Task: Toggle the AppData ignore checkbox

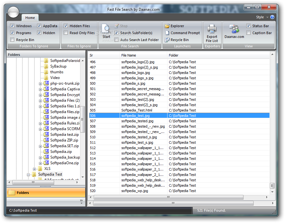Action: click(x=39, y=26)
